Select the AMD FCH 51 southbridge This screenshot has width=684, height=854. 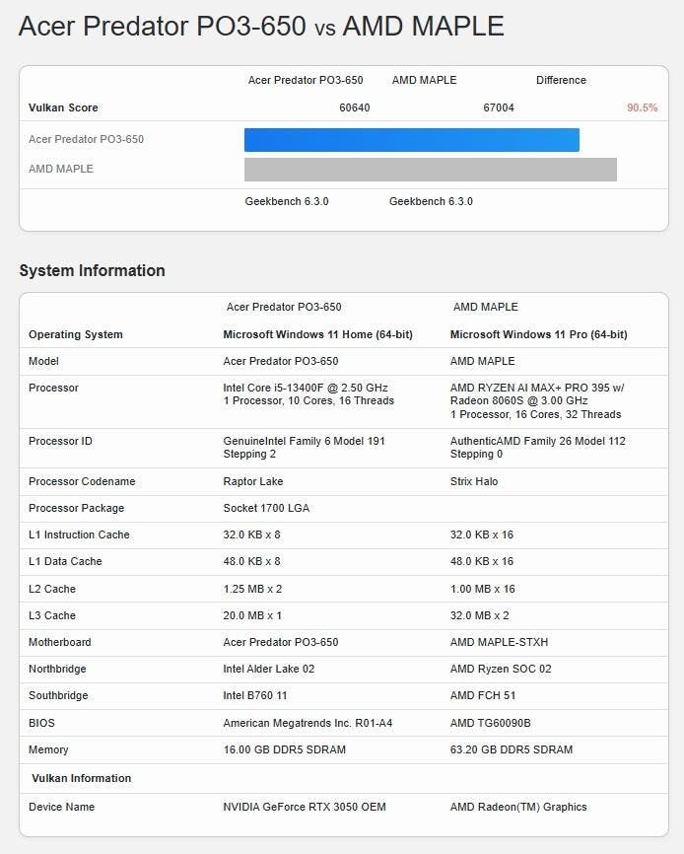[483, 695]
